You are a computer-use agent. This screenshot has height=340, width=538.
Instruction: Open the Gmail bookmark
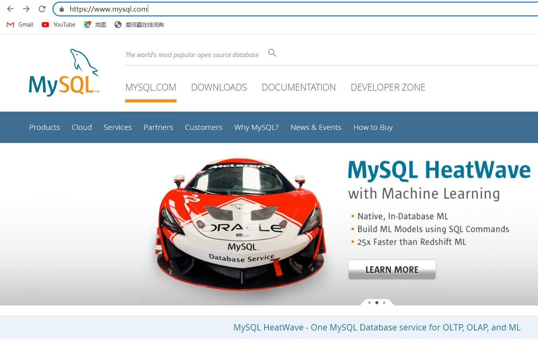click(20, 25)
